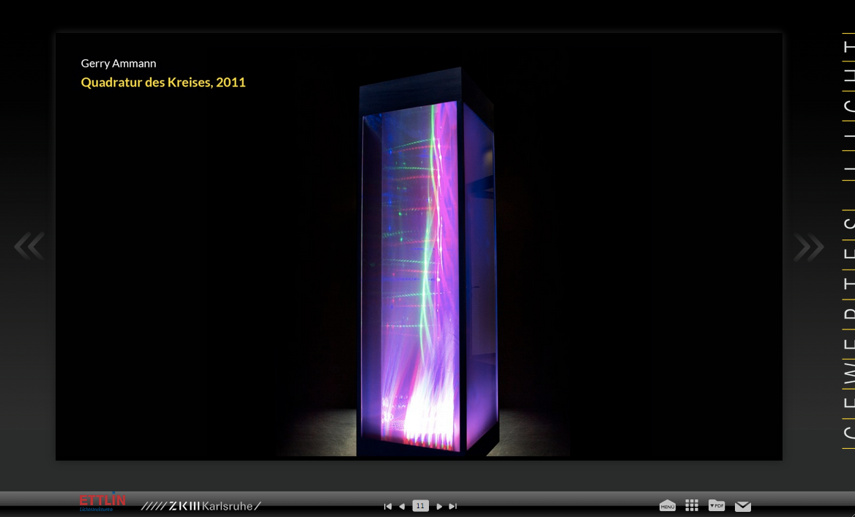Click the page number field showing 11
This screenshot has height=517, width=855.
pos(420,506)
